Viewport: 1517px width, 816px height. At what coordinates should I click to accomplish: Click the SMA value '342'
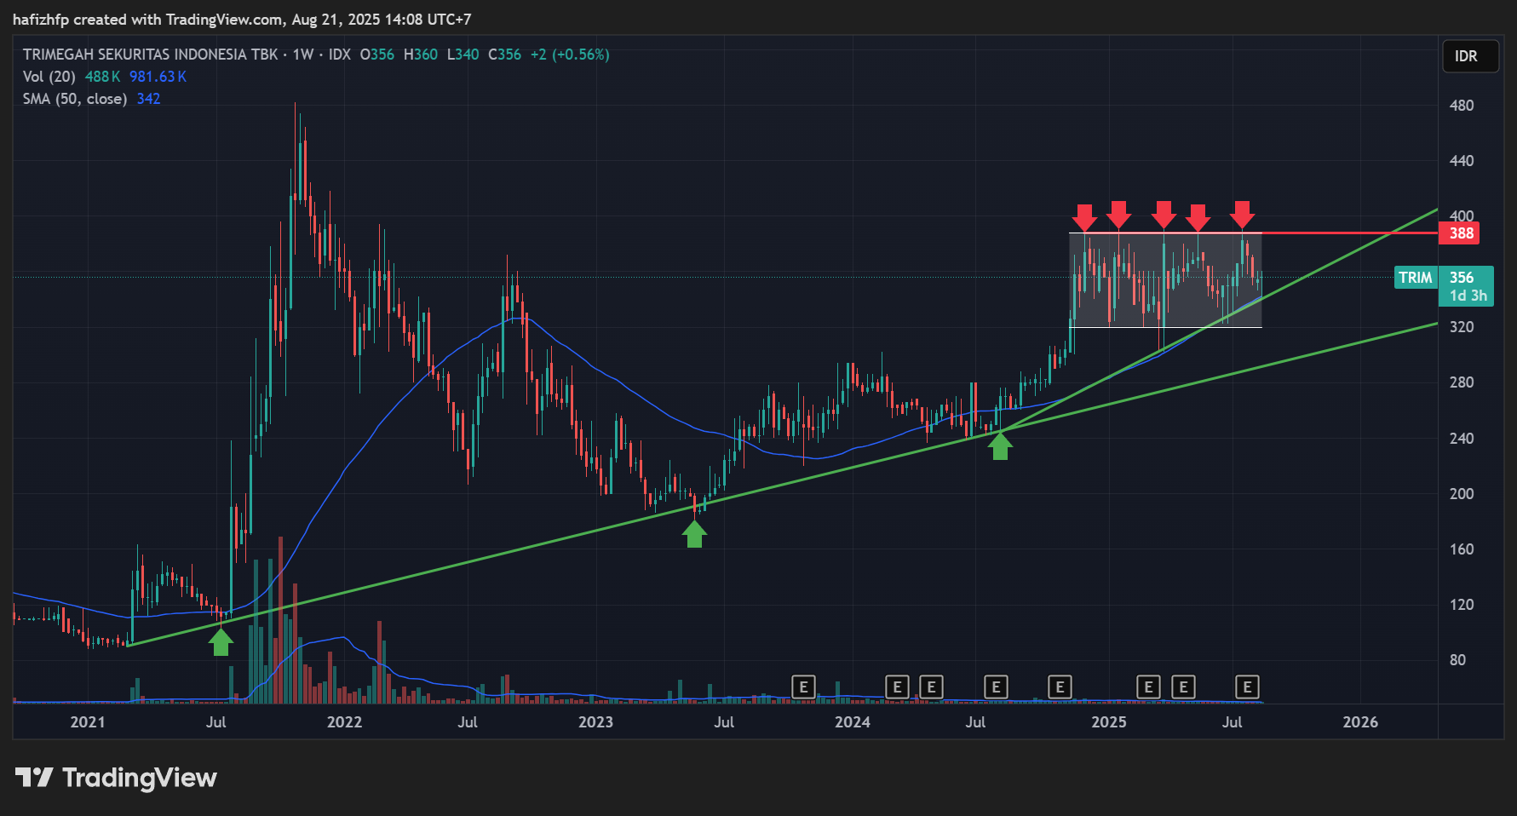coord(148,99)
